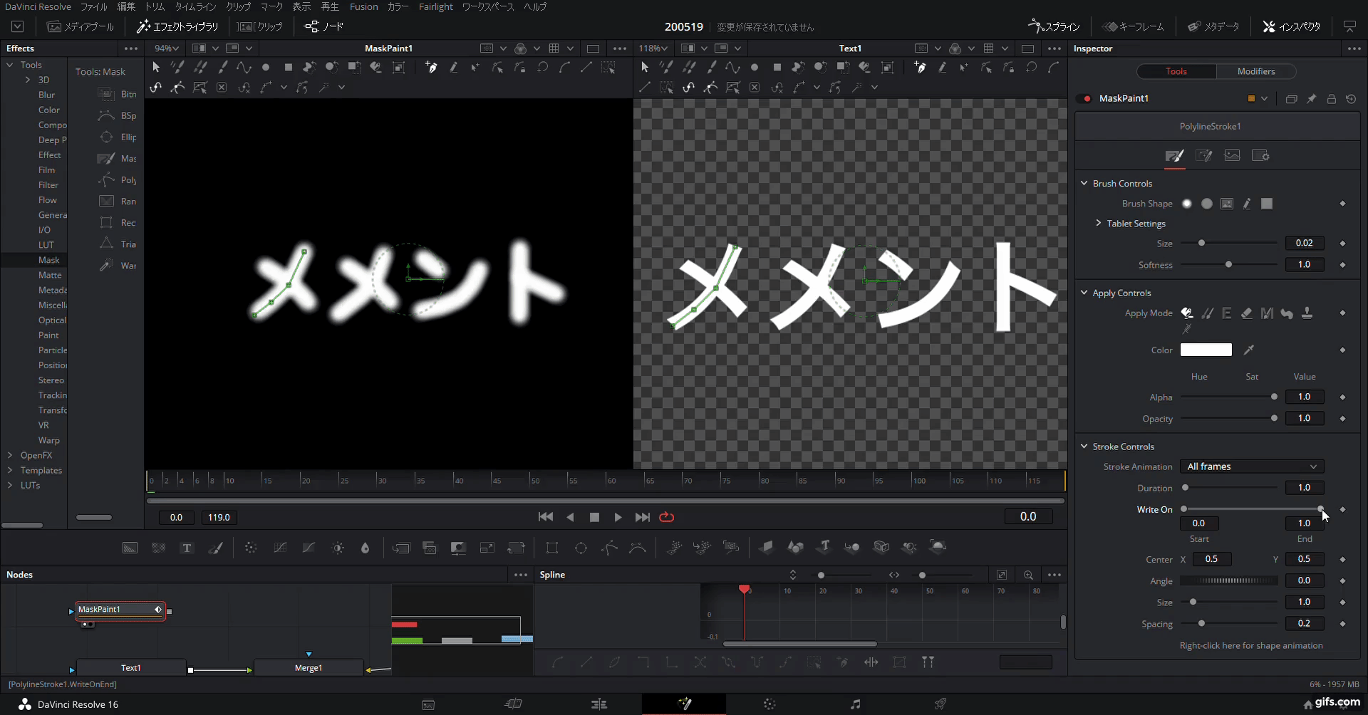
Task: Click the white Color swatch in Apply Controls
Action: tap(1206, 350)
